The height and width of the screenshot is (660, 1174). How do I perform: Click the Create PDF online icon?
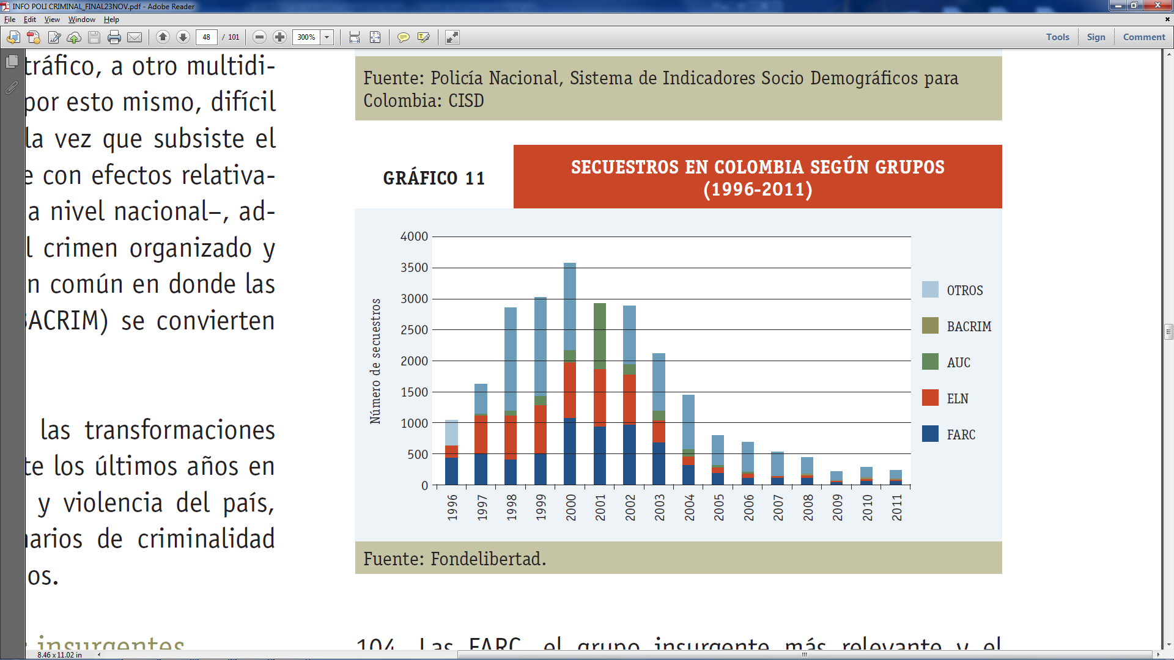click(x=34, y=37)
